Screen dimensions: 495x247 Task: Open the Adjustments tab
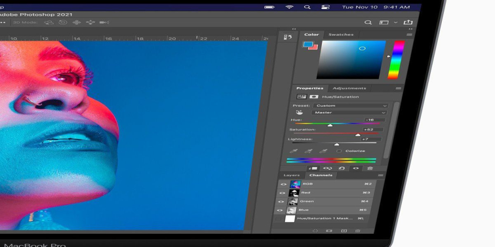point(349,88)
